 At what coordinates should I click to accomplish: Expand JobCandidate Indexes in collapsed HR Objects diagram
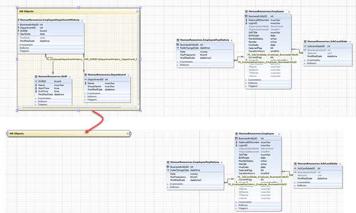[295, 186]
